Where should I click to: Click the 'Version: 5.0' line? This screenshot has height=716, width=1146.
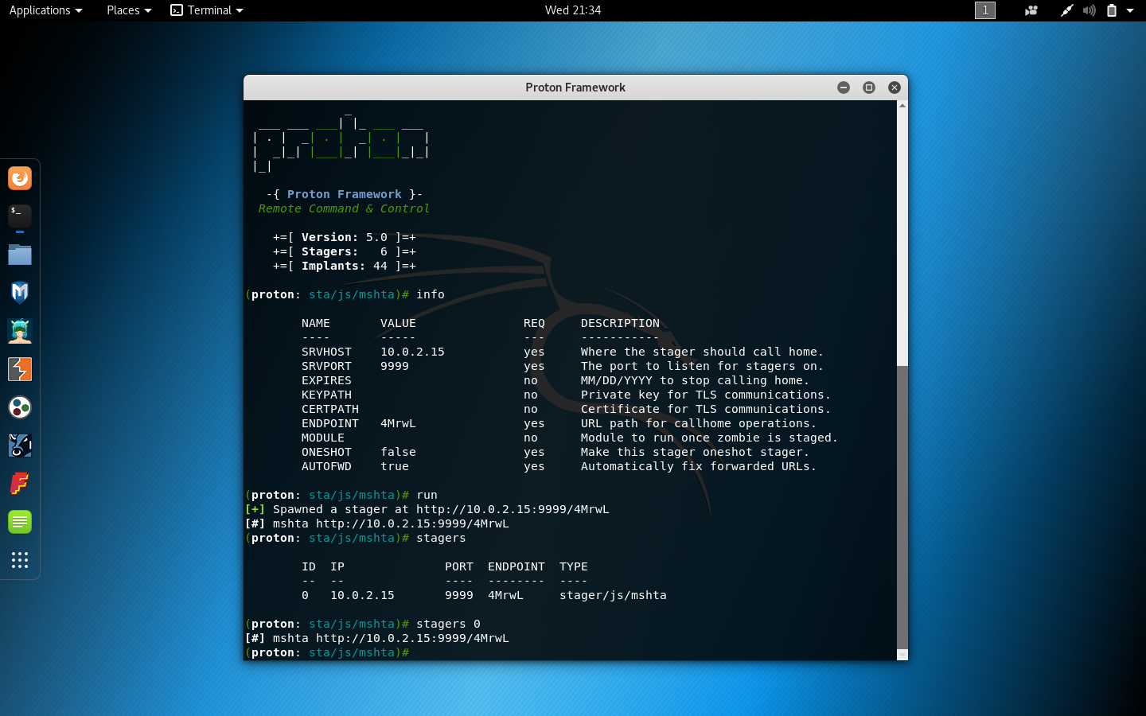345,237
